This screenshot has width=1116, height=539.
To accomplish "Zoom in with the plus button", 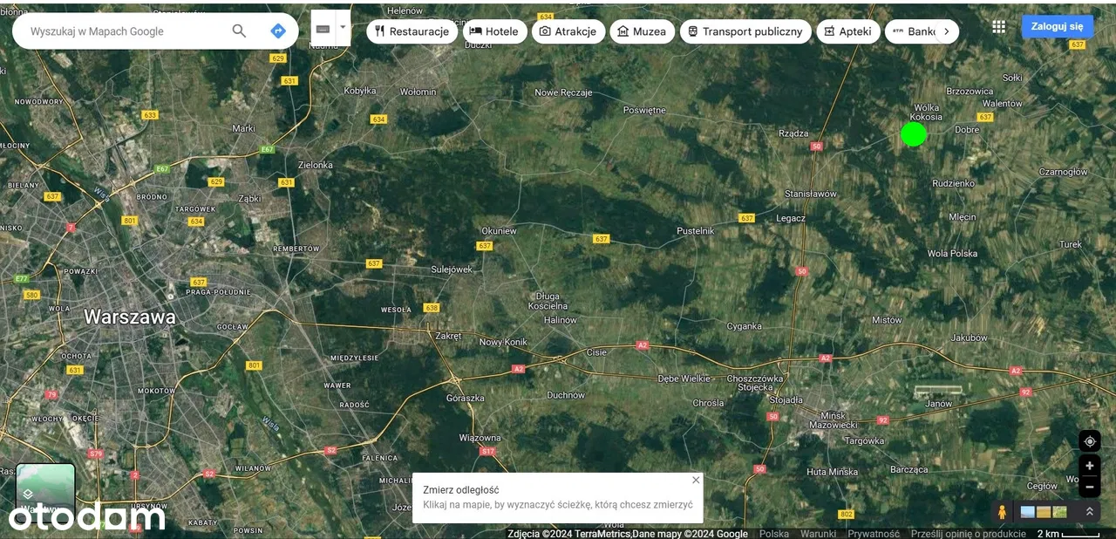I will coord(1089,466).
